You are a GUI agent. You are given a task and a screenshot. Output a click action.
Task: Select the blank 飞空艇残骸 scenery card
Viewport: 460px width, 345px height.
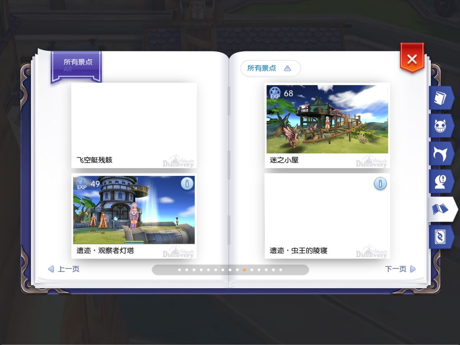pyautogui.click(x=134, y=125)
